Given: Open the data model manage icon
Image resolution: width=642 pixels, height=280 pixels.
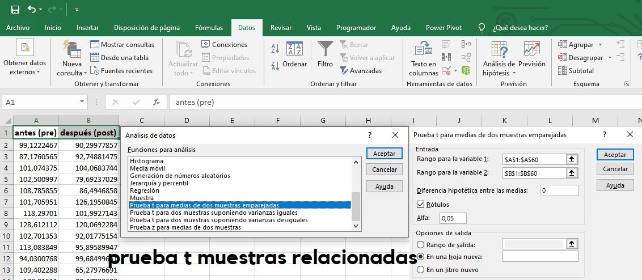Looking at the screenshot, I should (466, 70).
